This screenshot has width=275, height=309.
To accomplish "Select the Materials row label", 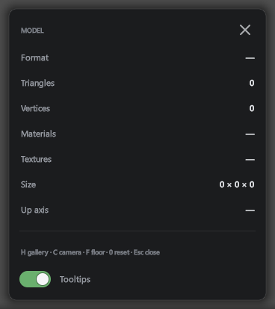I will 38,134.
